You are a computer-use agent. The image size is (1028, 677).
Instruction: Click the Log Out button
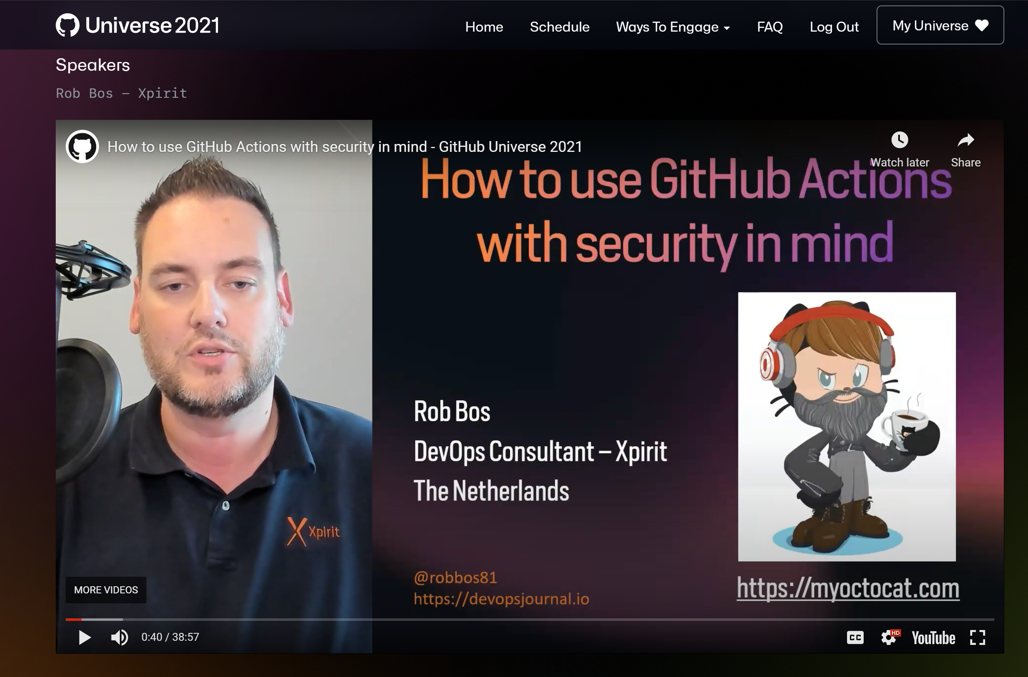pos(833,27)
